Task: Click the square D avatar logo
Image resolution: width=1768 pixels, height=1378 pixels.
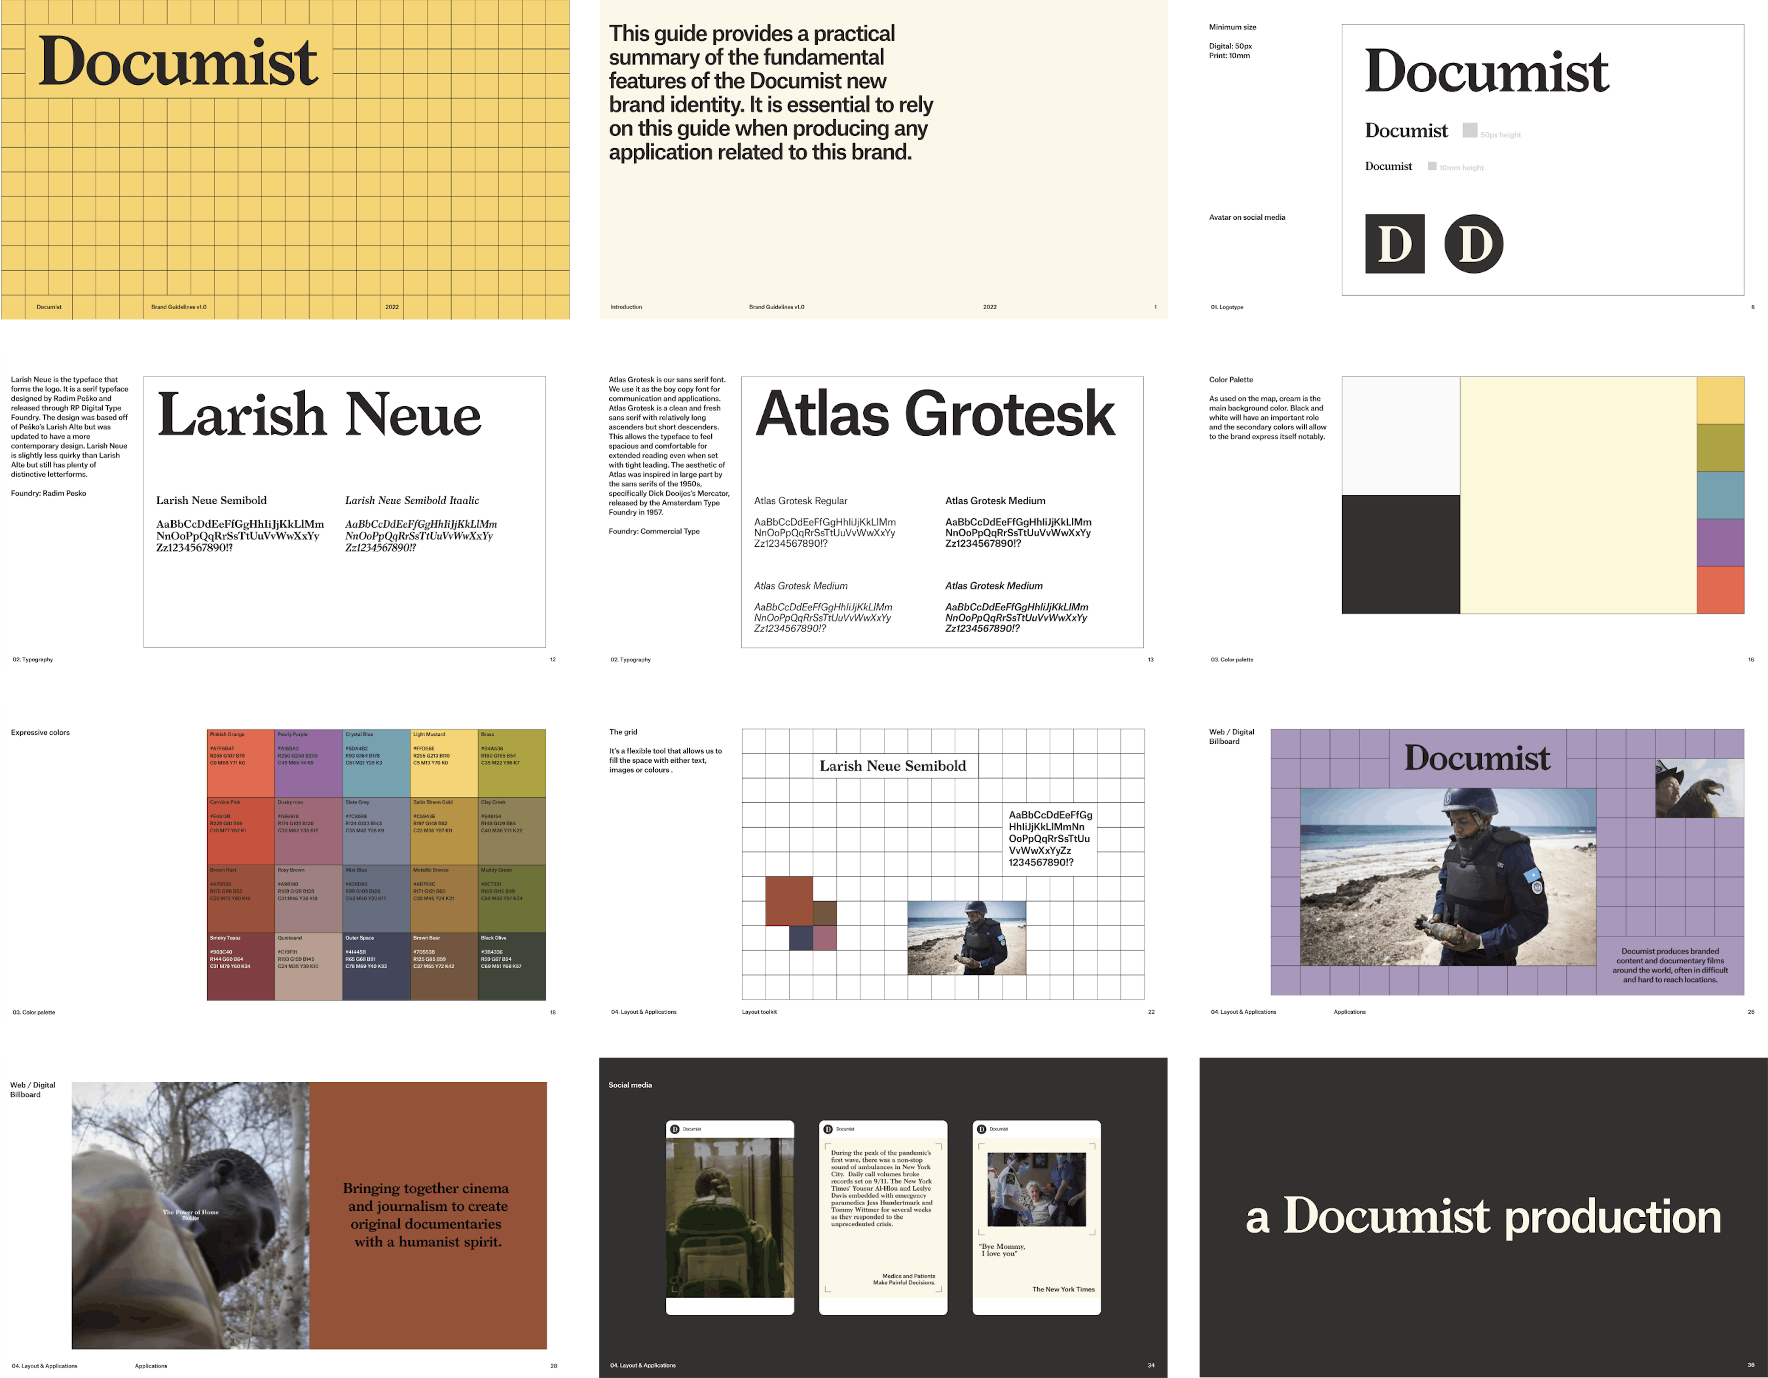Action: point(1394,244)
